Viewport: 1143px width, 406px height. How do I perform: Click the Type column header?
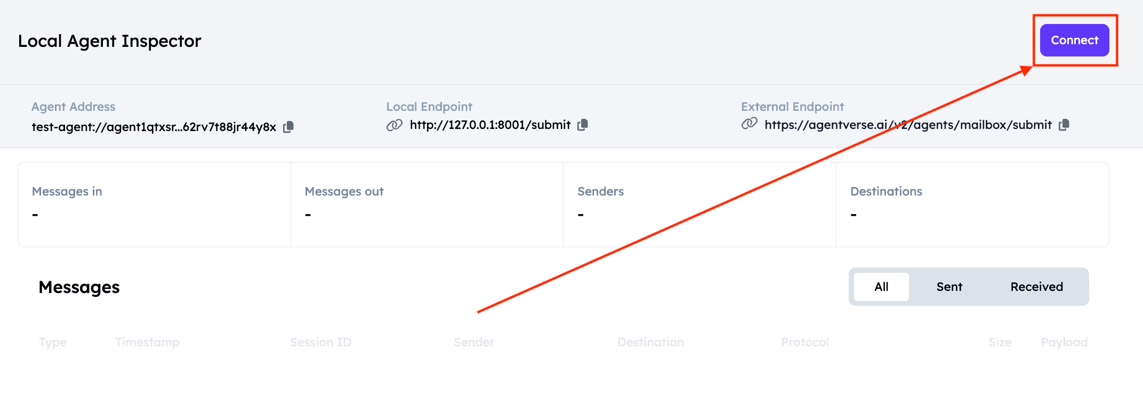coord(53,342)
